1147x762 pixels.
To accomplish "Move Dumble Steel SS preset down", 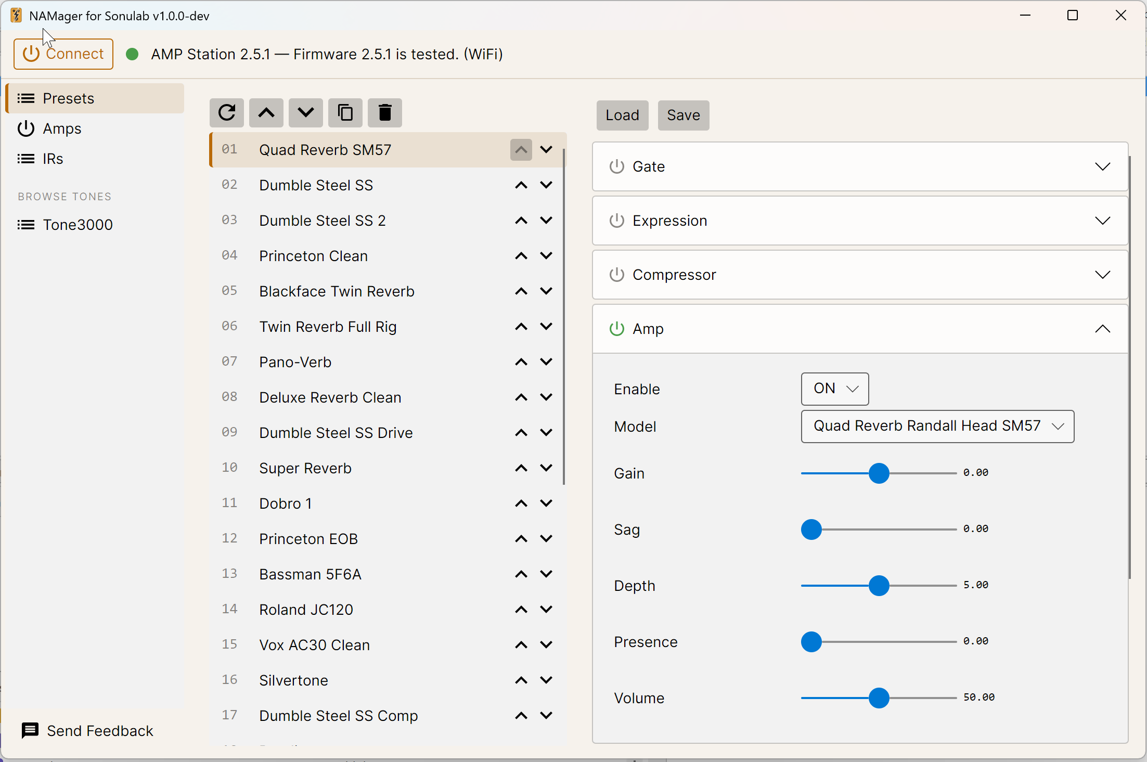I will pyautogui.click(x=546, y=185).
